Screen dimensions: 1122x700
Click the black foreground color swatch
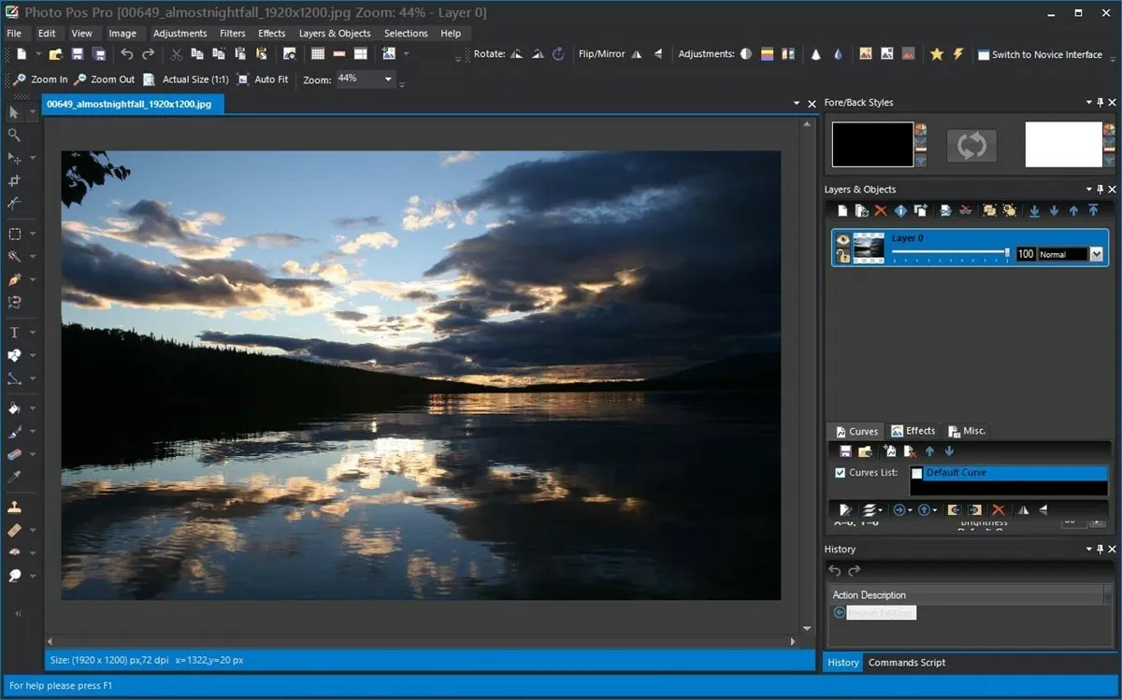tap(872, 145)
